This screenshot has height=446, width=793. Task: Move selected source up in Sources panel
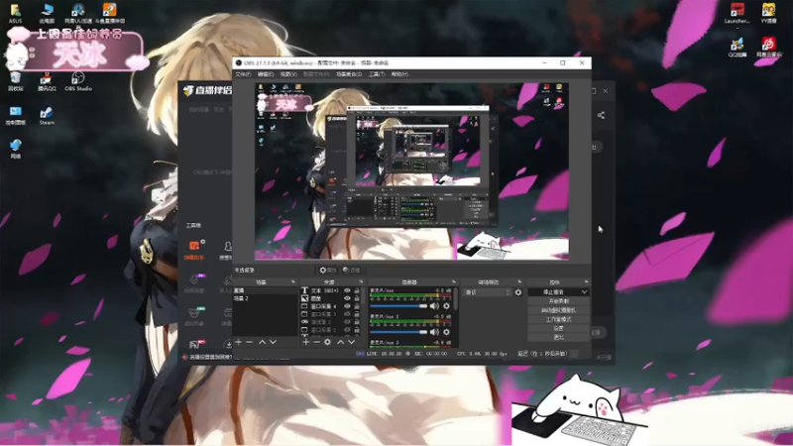pos(340,342)
